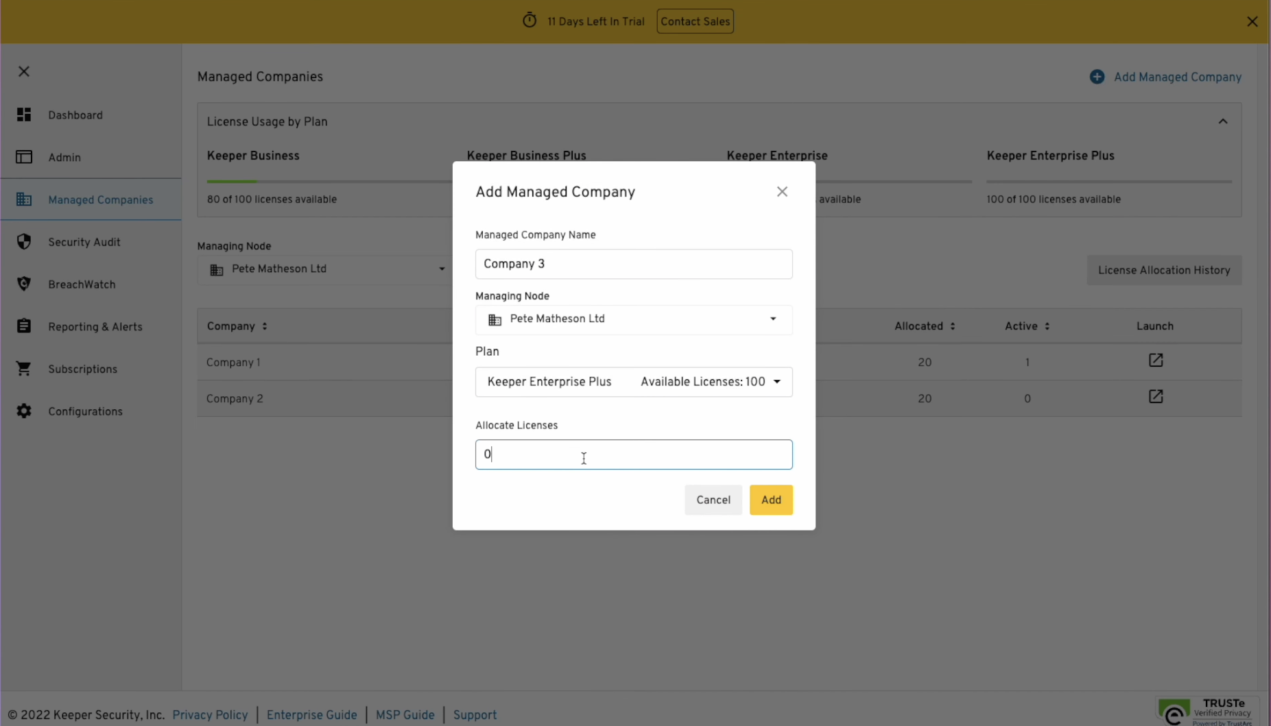Open Dashboard from sidebar
Image resolution: width=1271 pixels, height=726 pixels.
(75, 115)
